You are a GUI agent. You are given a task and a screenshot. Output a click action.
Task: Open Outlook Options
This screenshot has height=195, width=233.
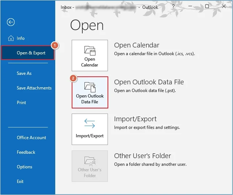pyautogui.click(x=25, y=167)
